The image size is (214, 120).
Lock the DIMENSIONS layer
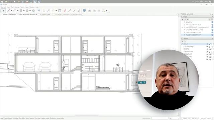point(210,52)
